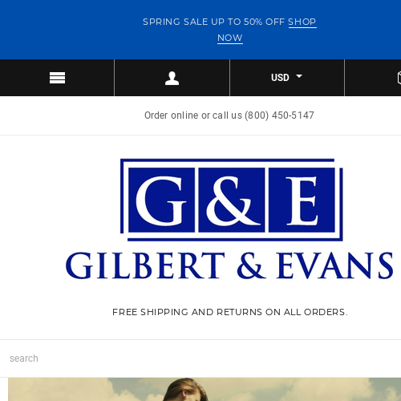
Task: Click the free shipping and returns notice
Action: [230, 312]
